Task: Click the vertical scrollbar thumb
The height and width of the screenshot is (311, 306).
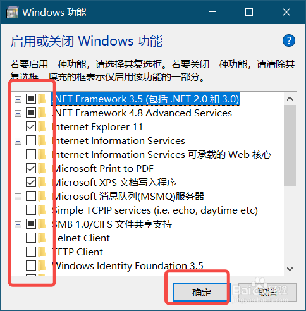Action: [x=290, y=146]
